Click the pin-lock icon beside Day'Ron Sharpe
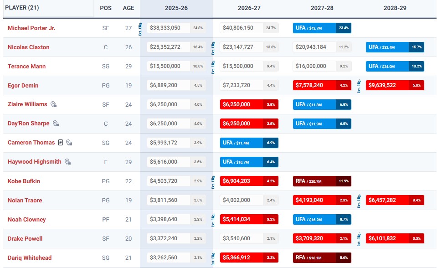The width and height of the screenshot is (437, 268). pyautogui.click(x=55, y=123)
